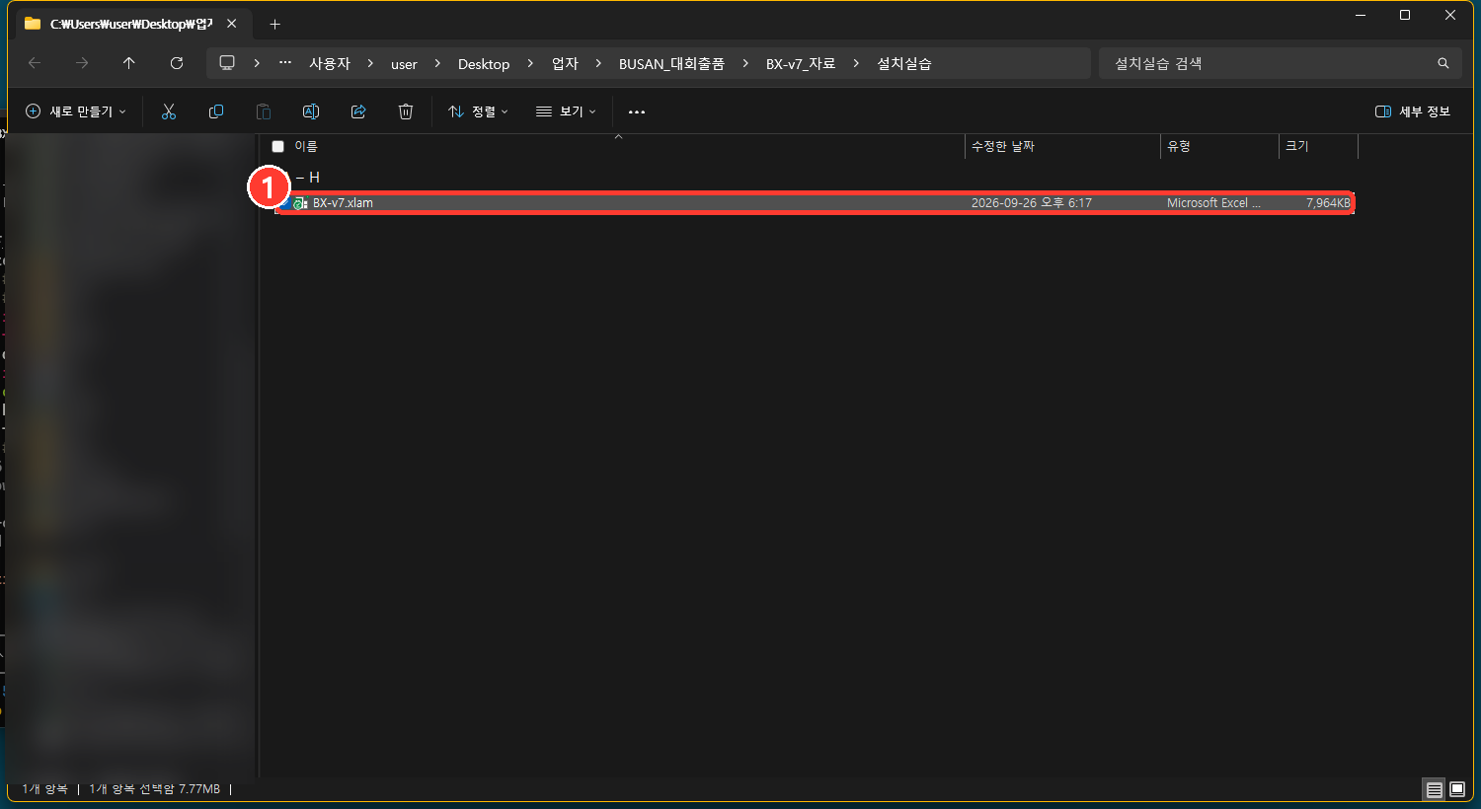Click the user breadcrumb segment

tap(404, 64)
